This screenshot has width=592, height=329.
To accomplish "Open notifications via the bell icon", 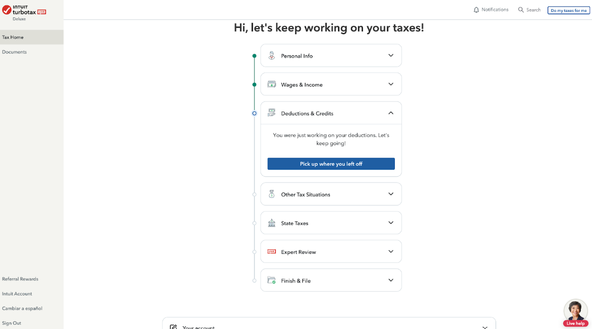I will point(476,9).
